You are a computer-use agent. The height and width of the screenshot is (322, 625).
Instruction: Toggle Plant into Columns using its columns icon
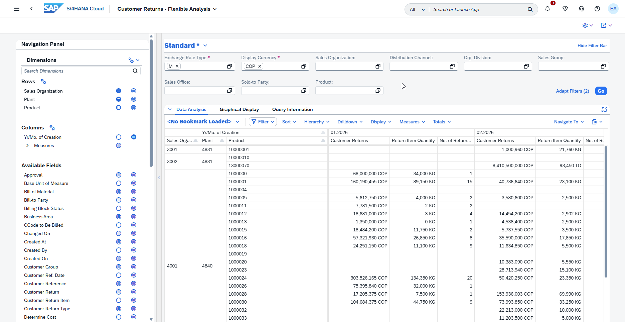134,99
